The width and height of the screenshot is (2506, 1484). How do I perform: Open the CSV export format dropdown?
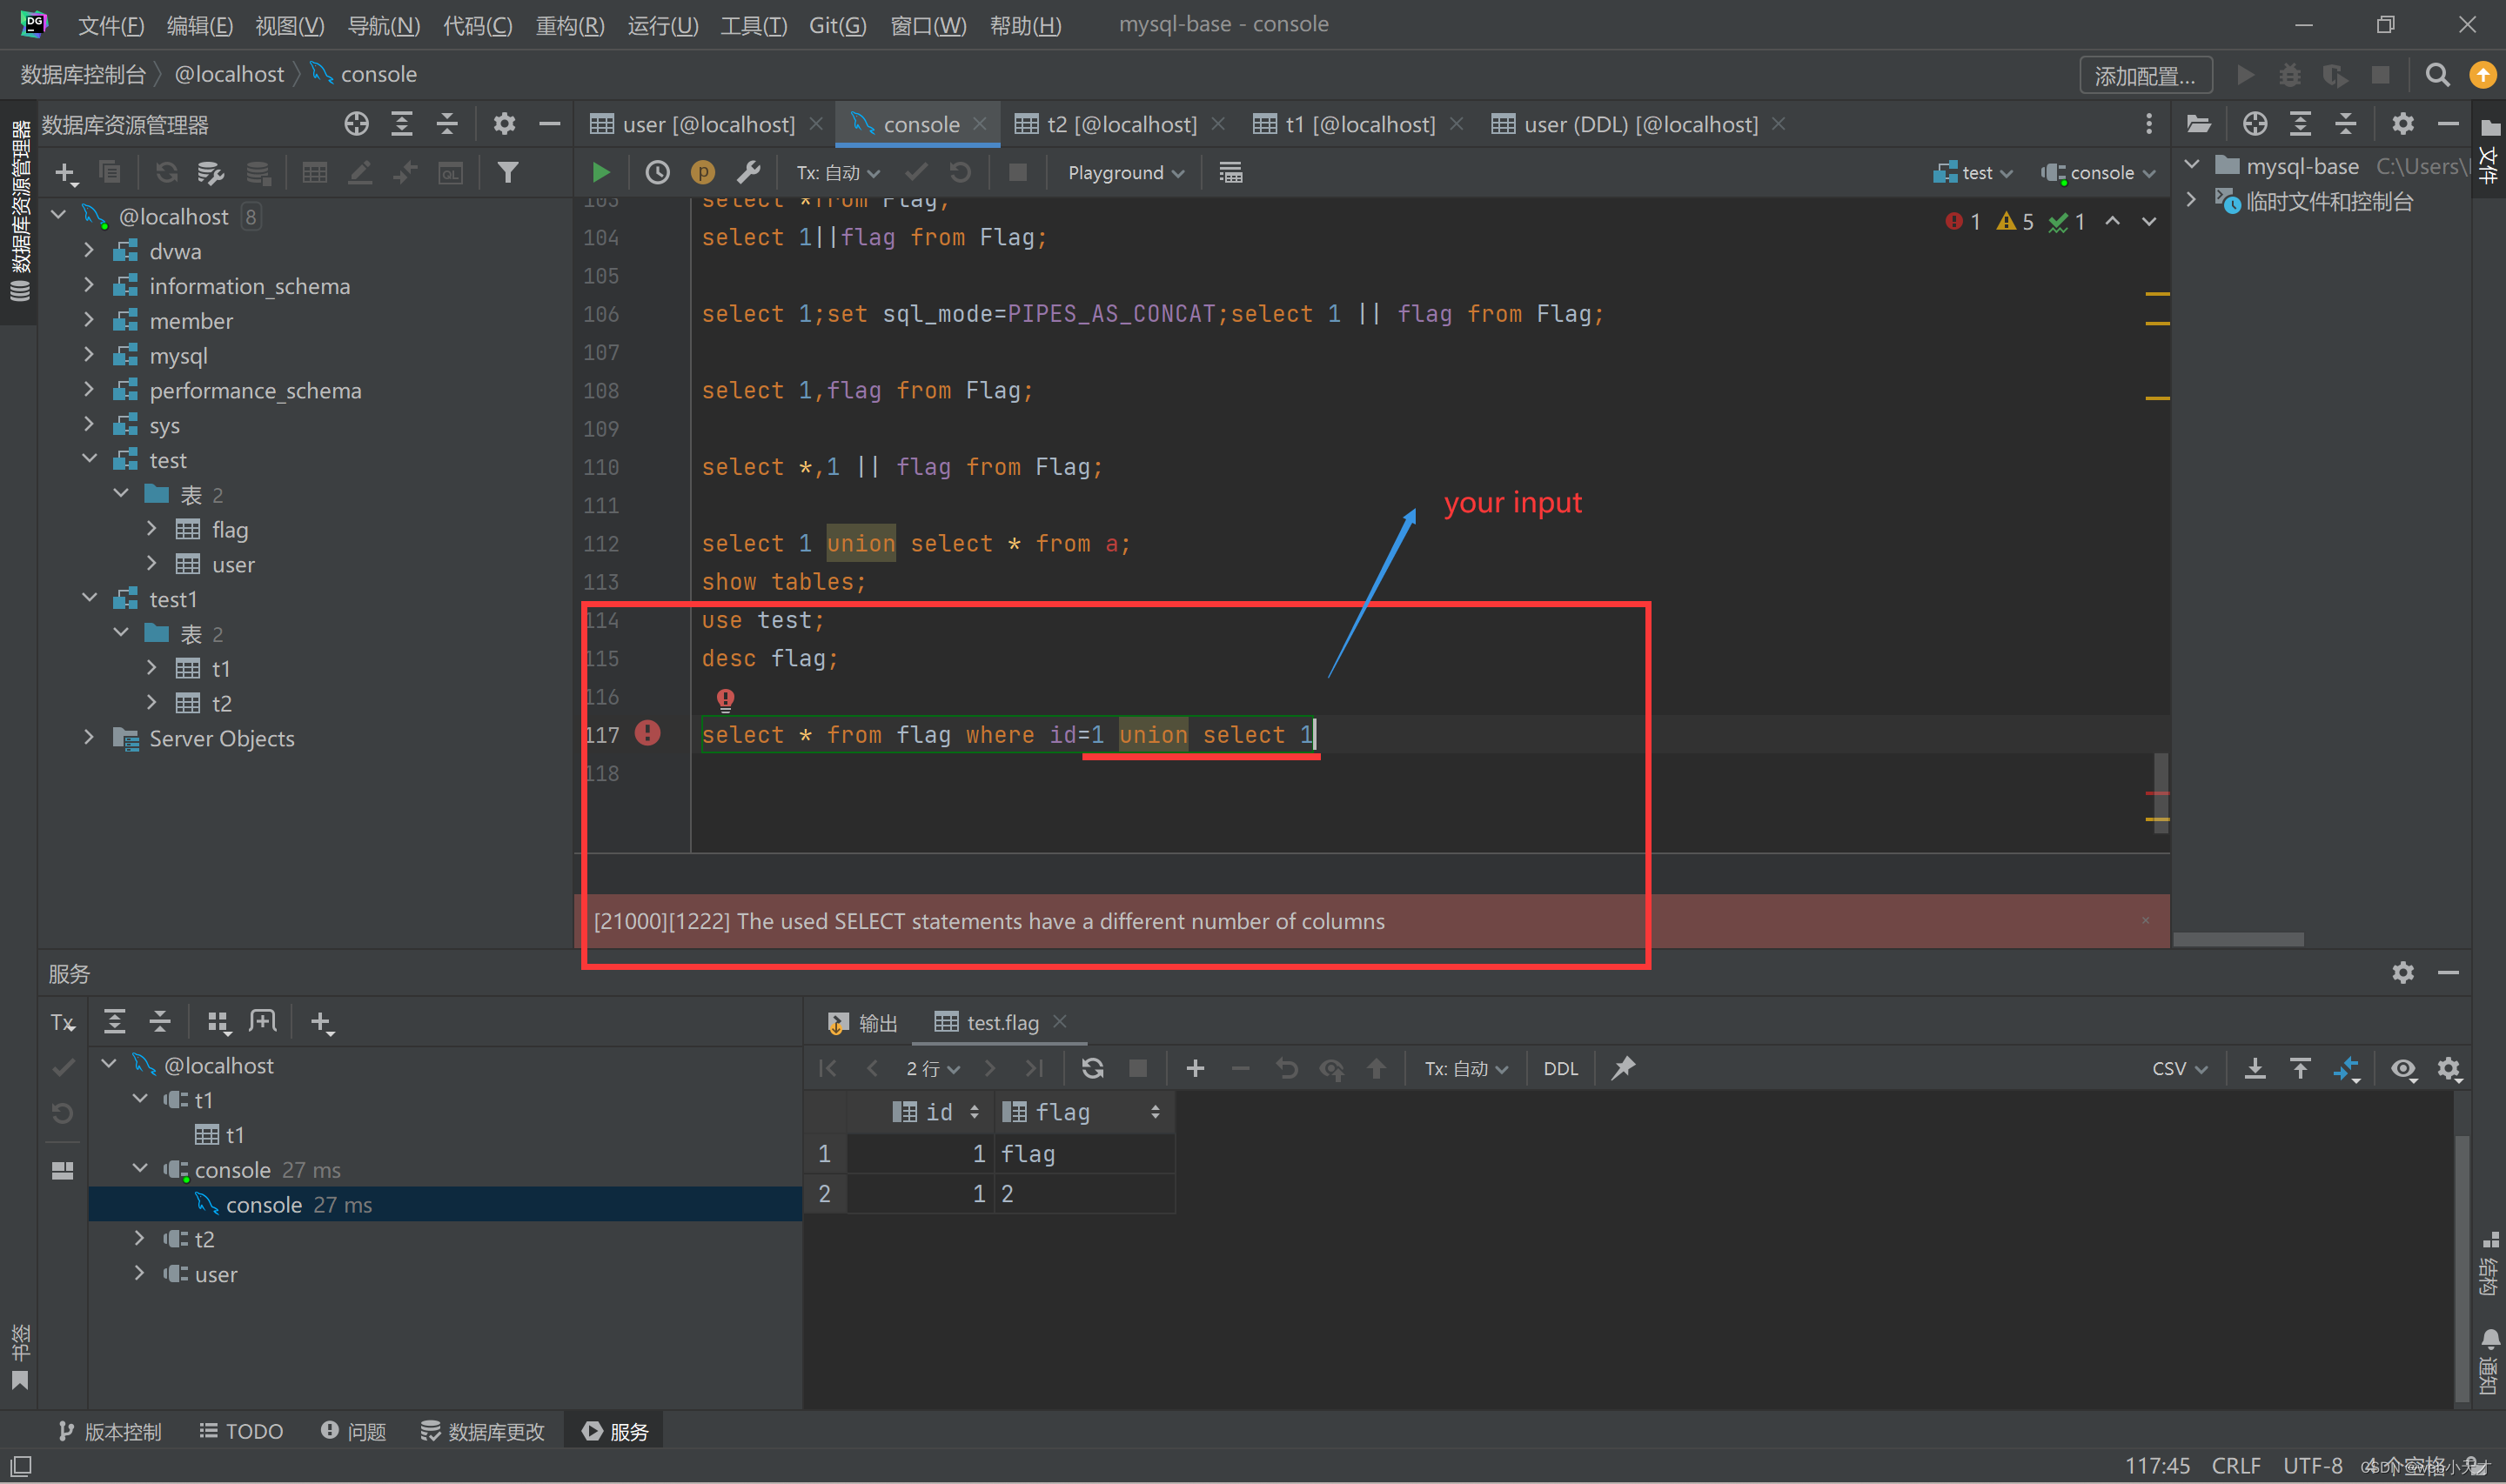(2178, 1068)
